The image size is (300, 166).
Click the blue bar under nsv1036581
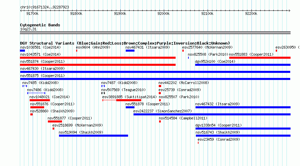[22, 51]
